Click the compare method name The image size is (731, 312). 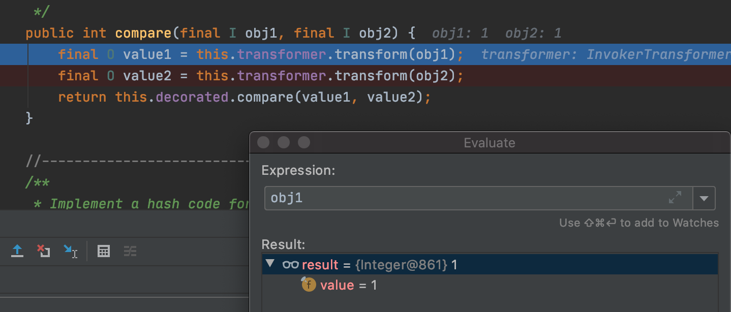tap(143, 34)
